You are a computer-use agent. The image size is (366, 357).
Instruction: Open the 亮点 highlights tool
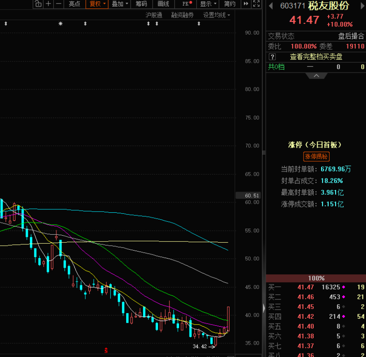74,4
